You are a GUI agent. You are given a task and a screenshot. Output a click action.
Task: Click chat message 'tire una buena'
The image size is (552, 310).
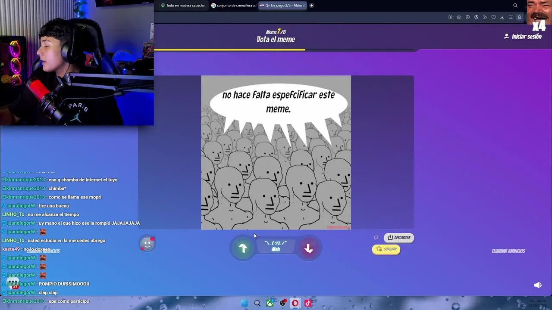point(54,206)
